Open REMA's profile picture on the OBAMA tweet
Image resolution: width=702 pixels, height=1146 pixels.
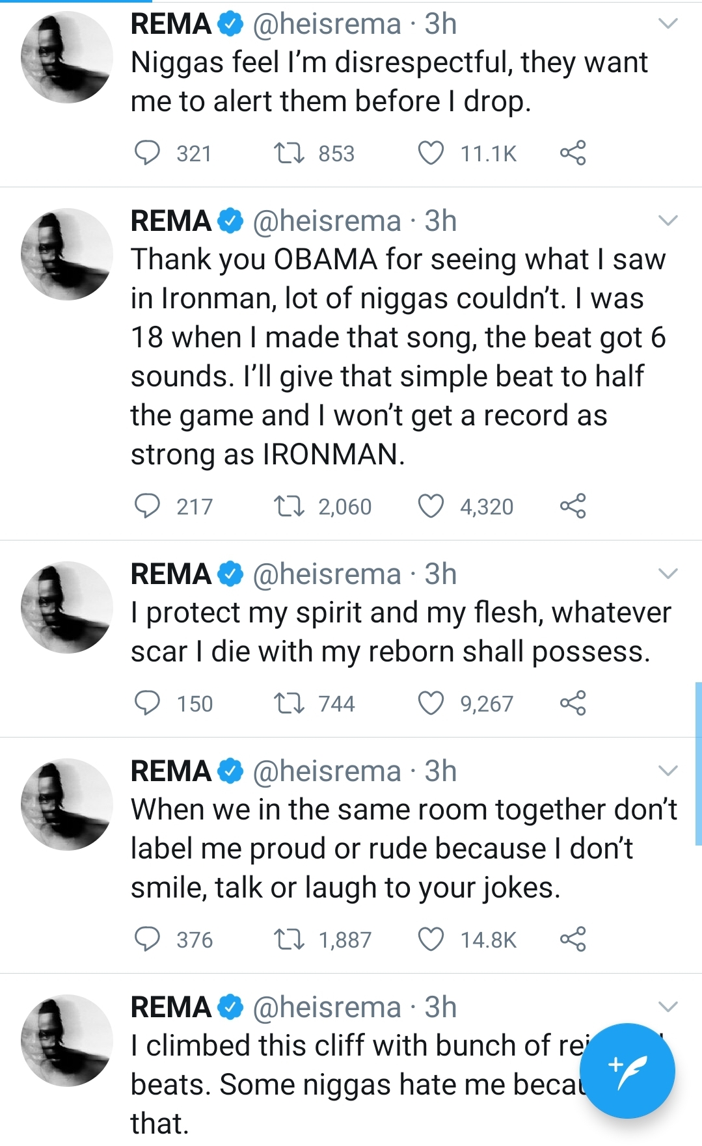(67, 254)
